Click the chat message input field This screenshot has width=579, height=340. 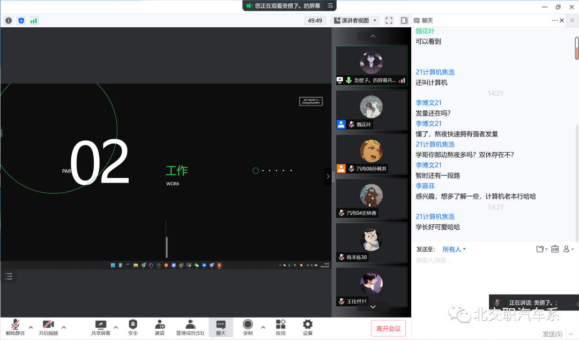(493, 260)
